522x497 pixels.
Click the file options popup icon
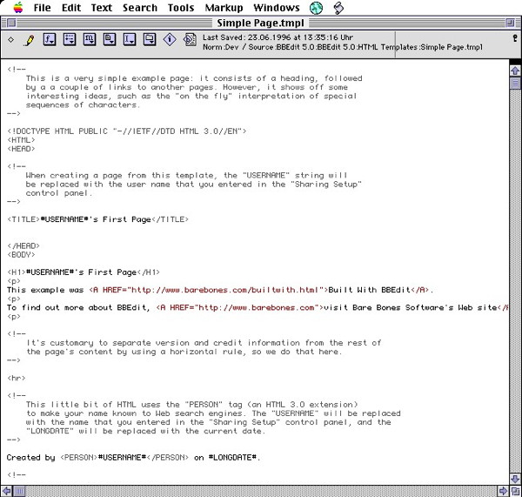point(109,40)
